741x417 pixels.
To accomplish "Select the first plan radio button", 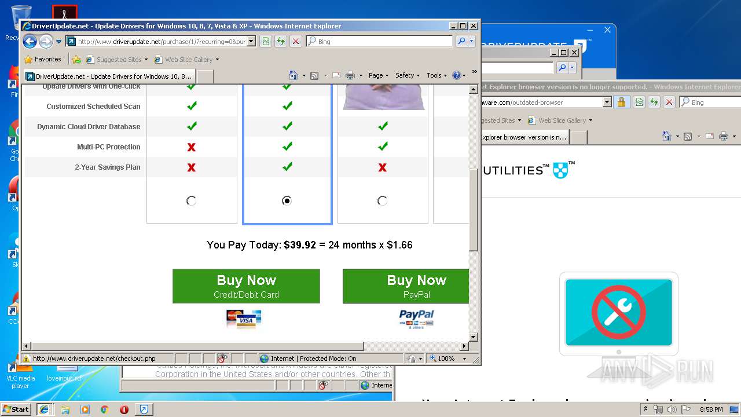I will pyautogui.click(x=192, y=200).
